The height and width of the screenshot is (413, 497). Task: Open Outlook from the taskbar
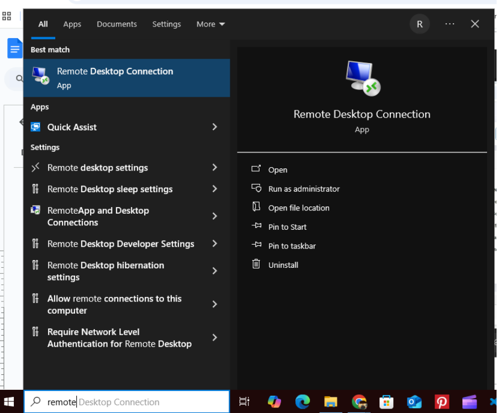(x=414, y=402)
